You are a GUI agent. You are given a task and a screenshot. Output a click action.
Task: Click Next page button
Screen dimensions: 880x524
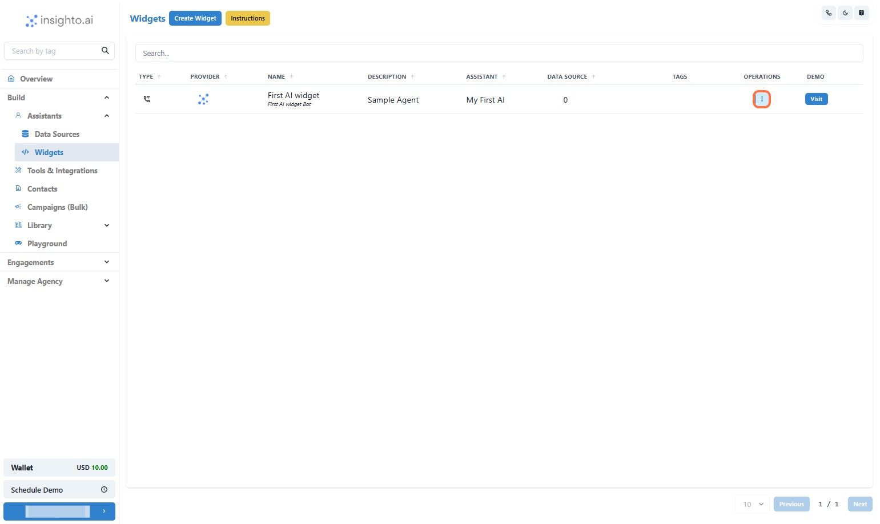860,504
